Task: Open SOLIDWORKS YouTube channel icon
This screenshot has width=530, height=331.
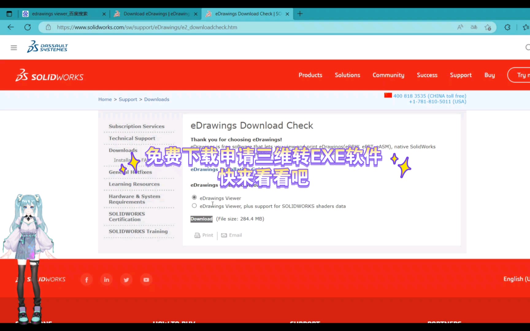Action: click(x=146, y=280)
